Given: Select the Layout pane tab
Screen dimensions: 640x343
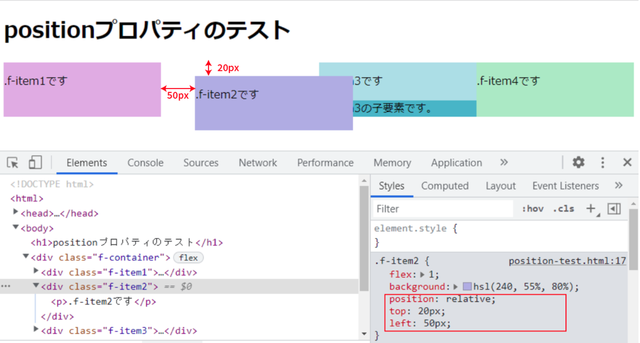Looking at the screenshot, I should [500, 186].
